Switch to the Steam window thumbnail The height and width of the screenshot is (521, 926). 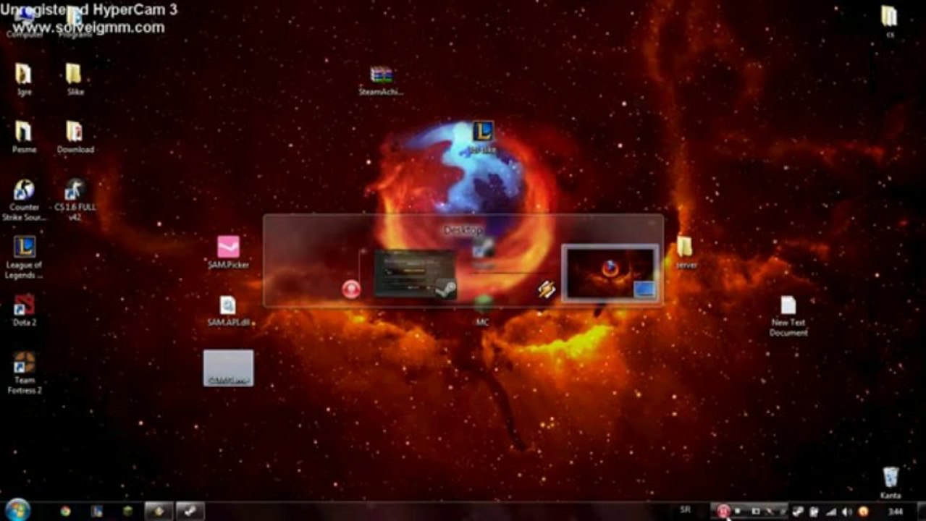point(415,274)
